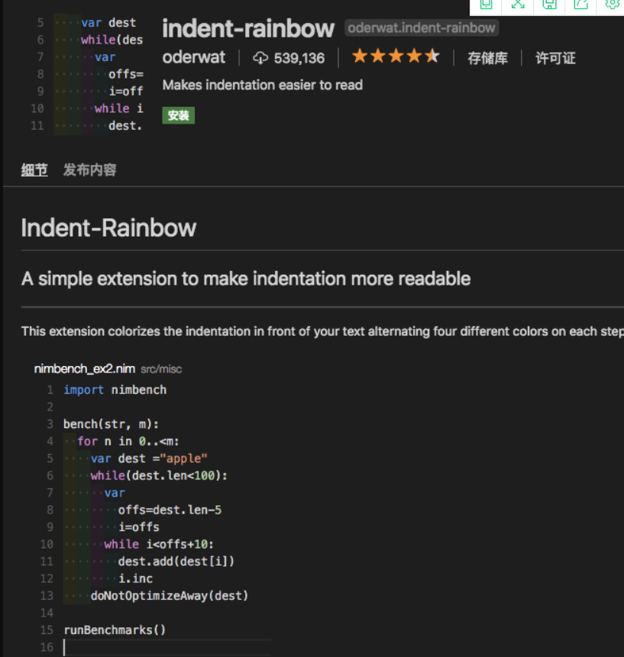624x657 pixels.
Task: Click the floppy disk save icon
Action: [549, 4]
